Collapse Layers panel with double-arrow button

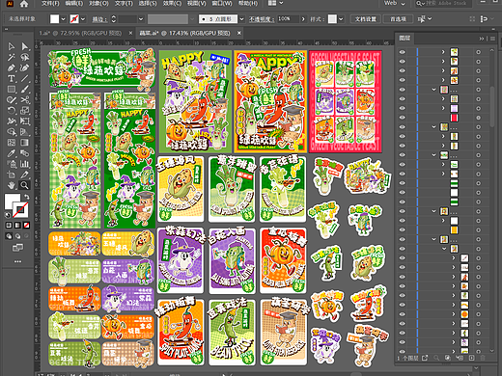tap(482, 39)
